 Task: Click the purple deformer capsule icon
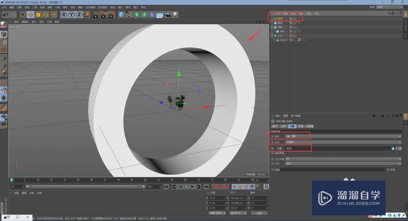152,15
